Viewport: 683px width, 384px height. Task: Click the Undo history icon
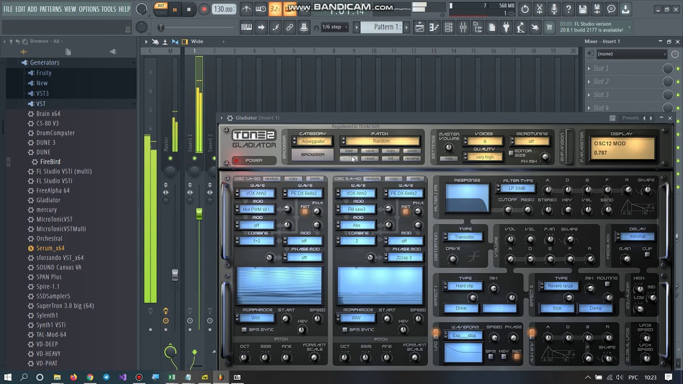coord(525,9)
